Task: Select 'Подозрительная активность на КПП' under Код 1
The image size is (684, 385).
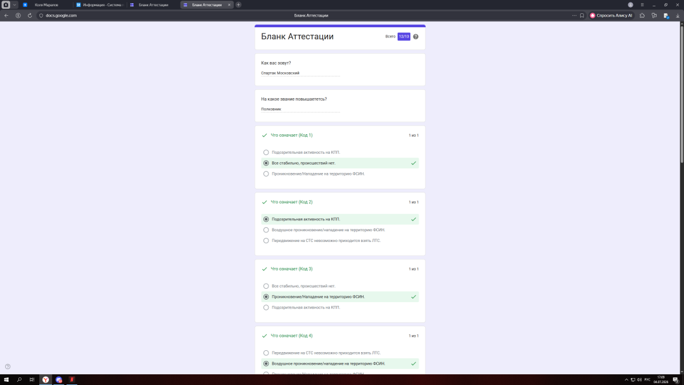Action: 265,153
